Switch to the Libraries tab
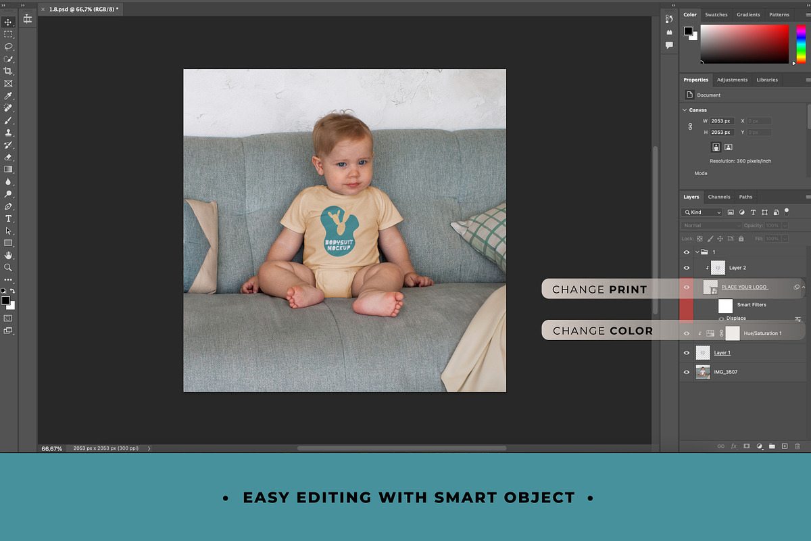Image resolution: width=811 pixels, height=541 pixels. tap(767, 80)
